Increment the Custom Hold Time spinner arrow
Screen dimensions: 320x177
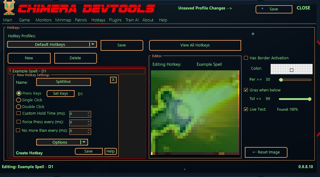[89, 113]
